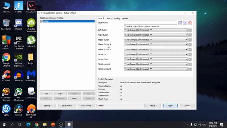Click the About button
This screenshot has height=128, width=227.
pos(152,106)
